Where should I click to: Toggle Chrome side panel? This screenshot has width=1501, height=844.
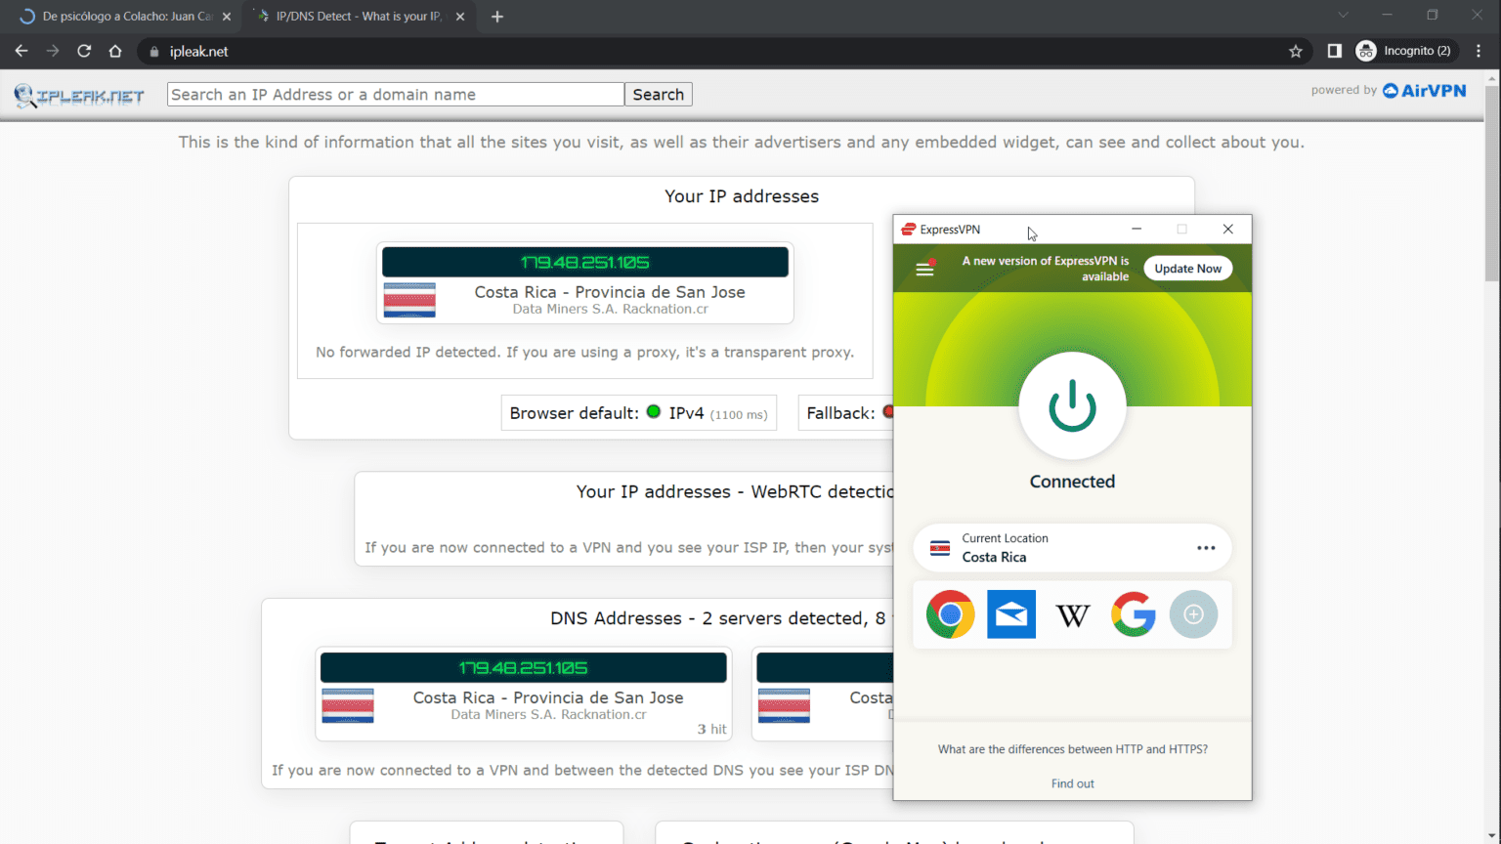pyautogui.click(x=1334, y=51)
